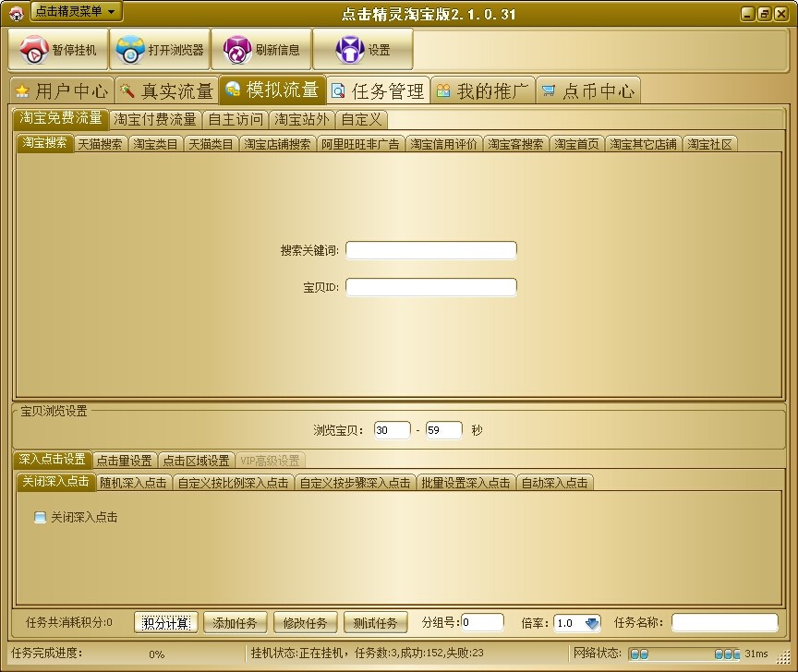Switch to the 淘宝站外 sub-tab

[302, 120]
